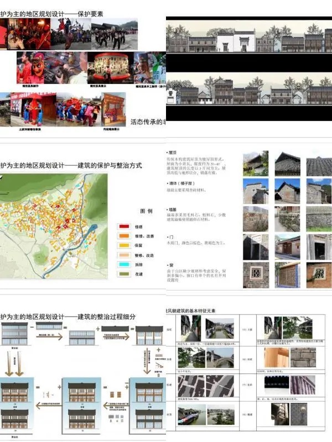332x442 pixels.
Task: Open the lower street elevation drawing
Action: [x=249, y=91]
